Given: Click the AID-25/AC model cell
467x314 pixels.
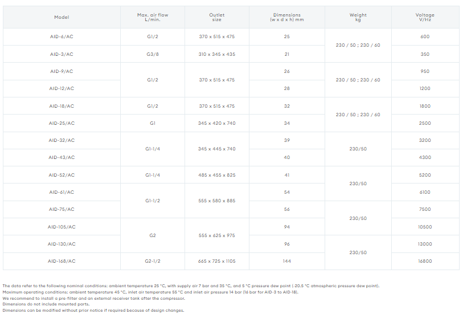Looking at the screenshot, I should tap(62, 123).
